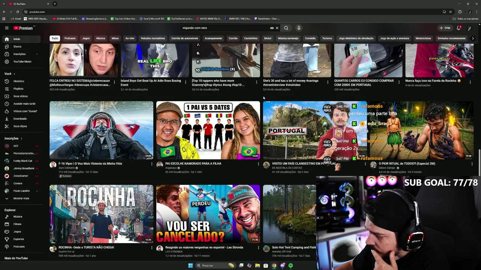Select the Motocicletas filter chip
481x270 pixels.
pos(424,38)
